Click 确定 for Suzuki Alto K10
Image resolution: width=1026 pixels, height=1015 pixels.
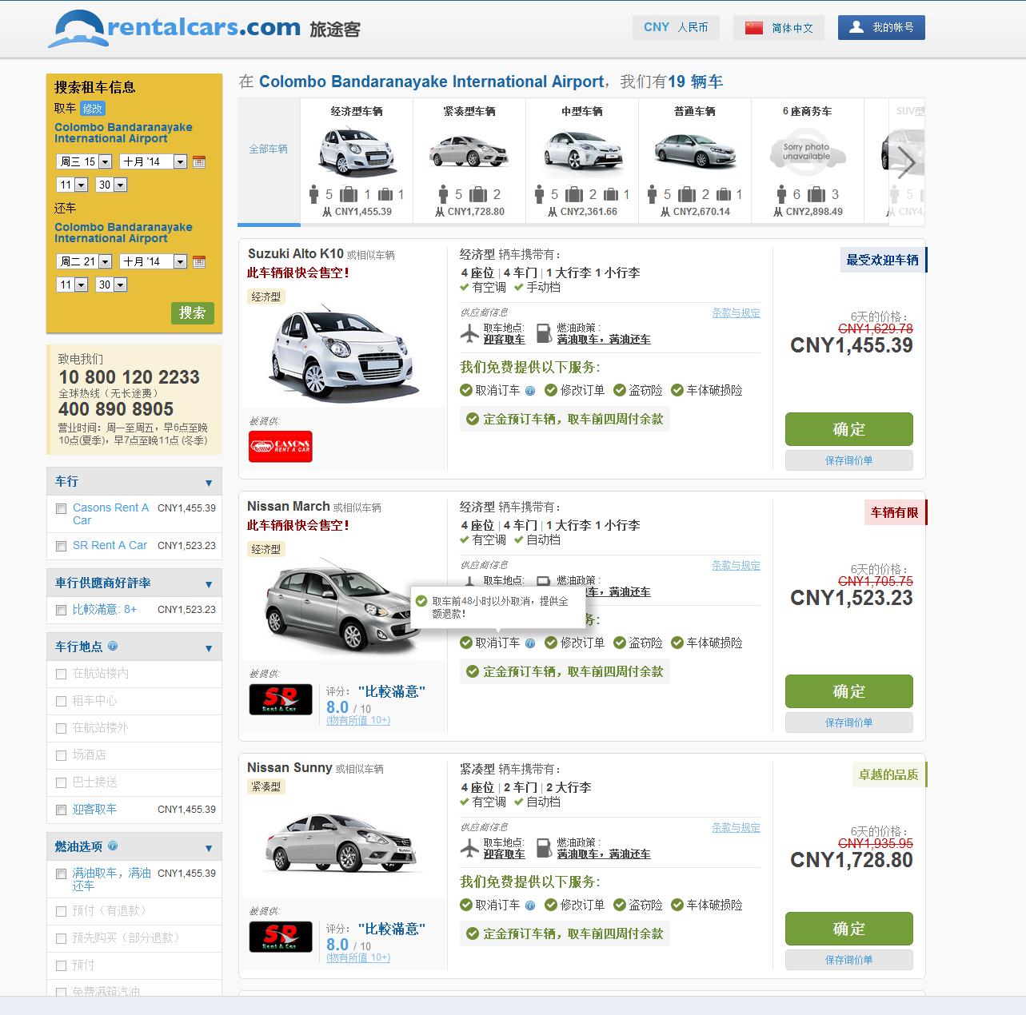(849, 429)
